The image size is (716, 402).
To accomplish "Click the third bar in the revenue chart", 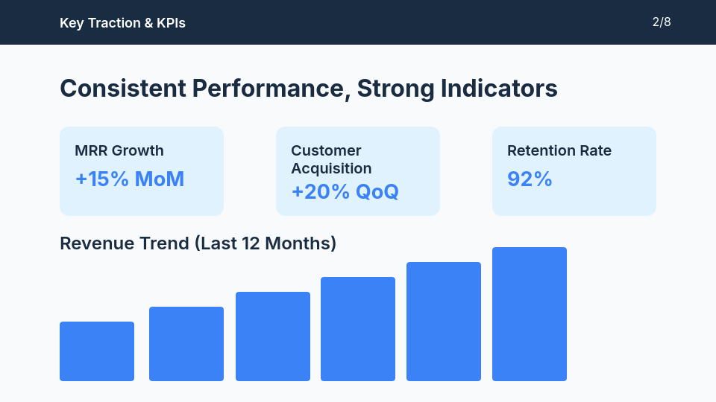I will 273,336.
